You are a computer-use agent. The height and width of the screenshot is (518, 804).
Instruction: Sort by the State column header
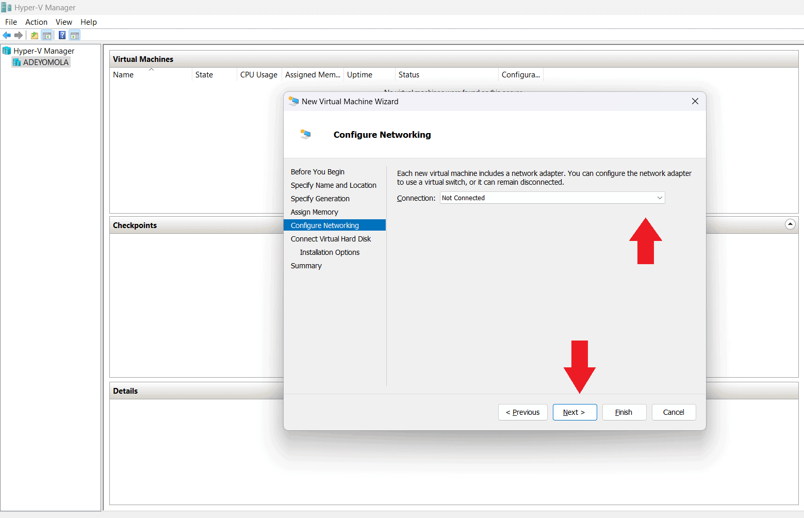tap(215, 75)
